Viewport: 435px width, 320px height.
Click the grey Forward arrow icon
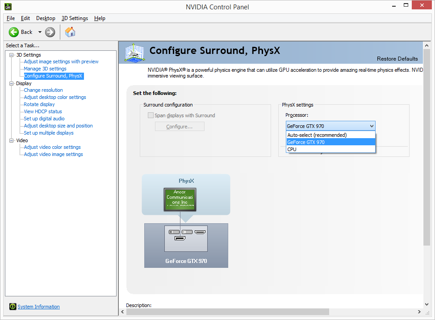(50, 32)
